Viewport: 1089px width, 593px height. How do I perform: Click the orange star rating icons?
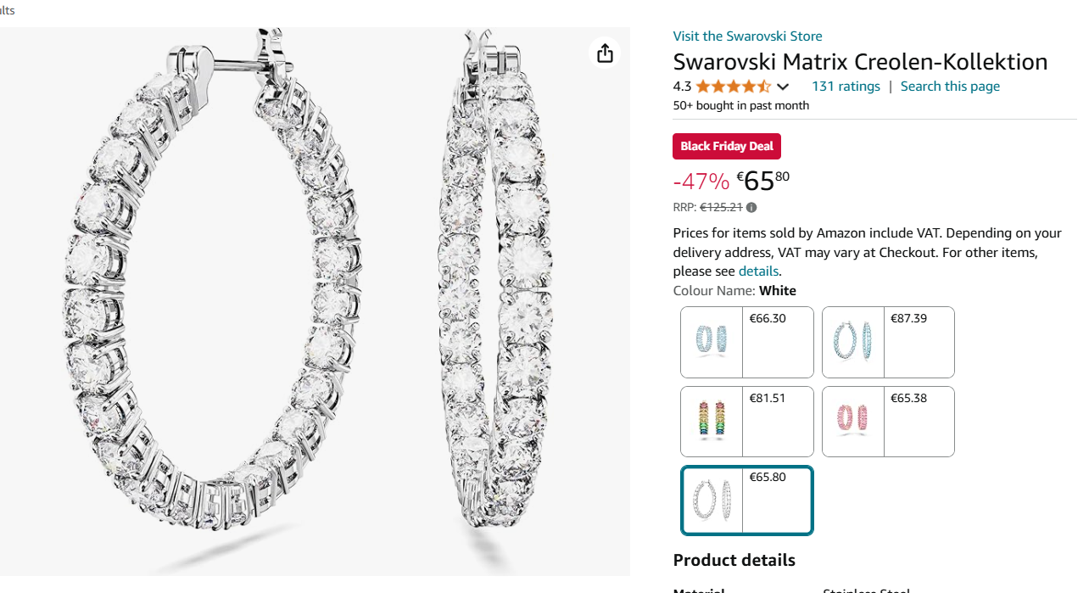[x=734, y=87]
